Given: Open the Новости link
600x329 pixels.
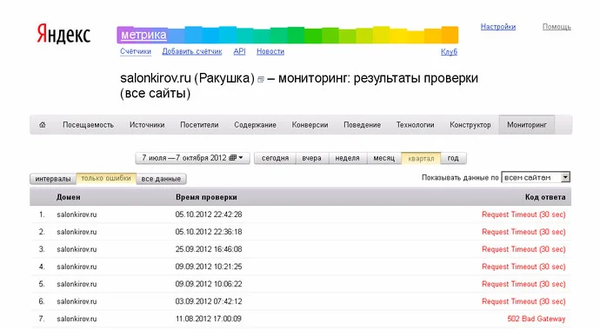Looking at the screenshot, I should [x=270, y=51].
